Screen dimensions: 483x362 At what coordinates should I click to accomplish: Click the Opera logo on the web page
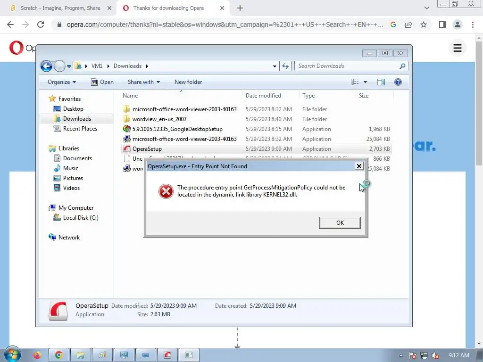point(17,48)
